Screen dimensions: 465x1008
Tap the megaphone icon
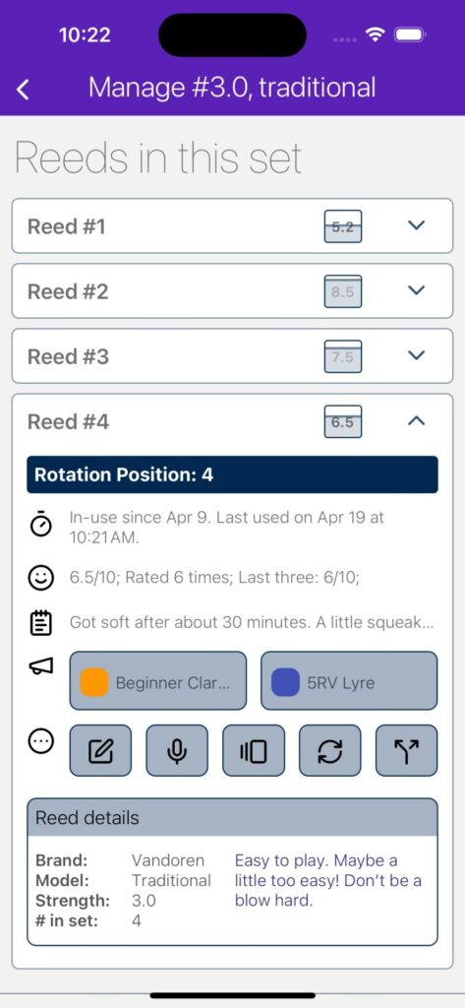pyautogui.click(x=40, y=666)
